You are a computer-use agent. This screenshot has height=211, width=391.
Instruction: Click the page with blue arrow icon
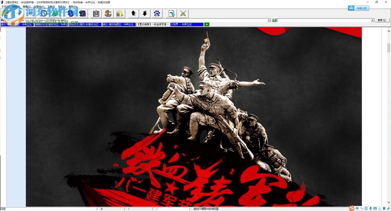tap(172, 13)
